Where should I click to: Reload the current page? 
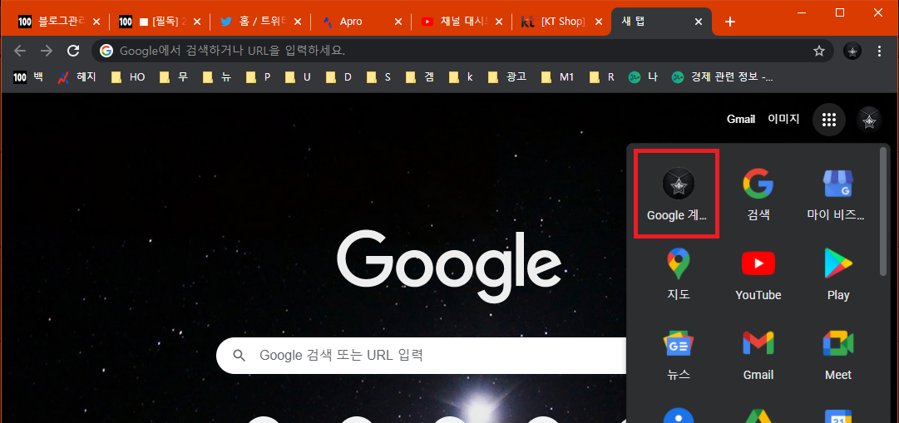[73, 51]
